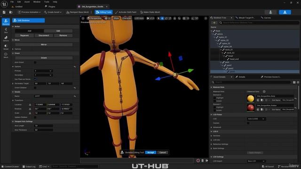301x169 pixels.
Task: Toggle Element 0 Isolate checkbox
Action: click(x=214, y=101)
